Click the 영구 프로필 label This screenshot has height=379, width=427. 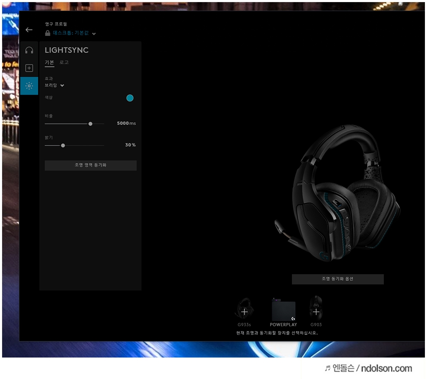(x=56, y=24)
